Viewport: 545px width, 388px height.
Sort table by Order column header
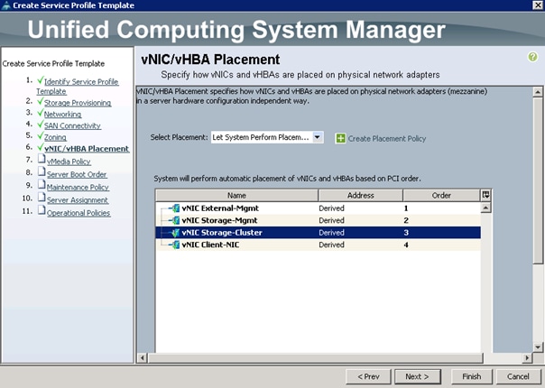[x=441, y=196]
